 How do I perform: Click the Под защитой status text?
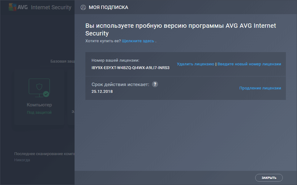pyautogui.click(x=39, y=113)
